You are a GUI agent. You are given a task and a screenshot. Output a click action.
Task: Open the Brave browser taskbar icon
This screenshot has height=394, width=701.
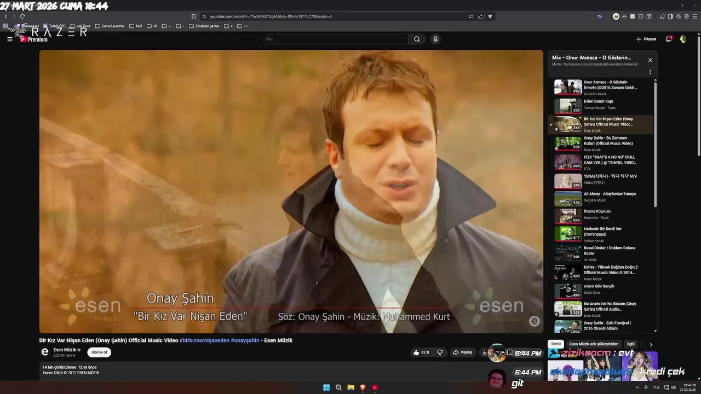point(363,387)
